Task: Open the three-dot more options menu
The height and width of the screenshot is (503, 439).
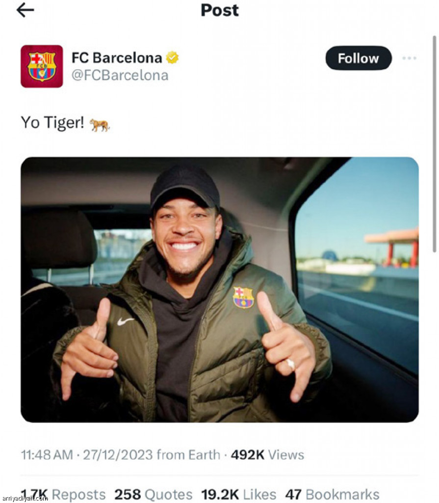Action: (409, 58)
